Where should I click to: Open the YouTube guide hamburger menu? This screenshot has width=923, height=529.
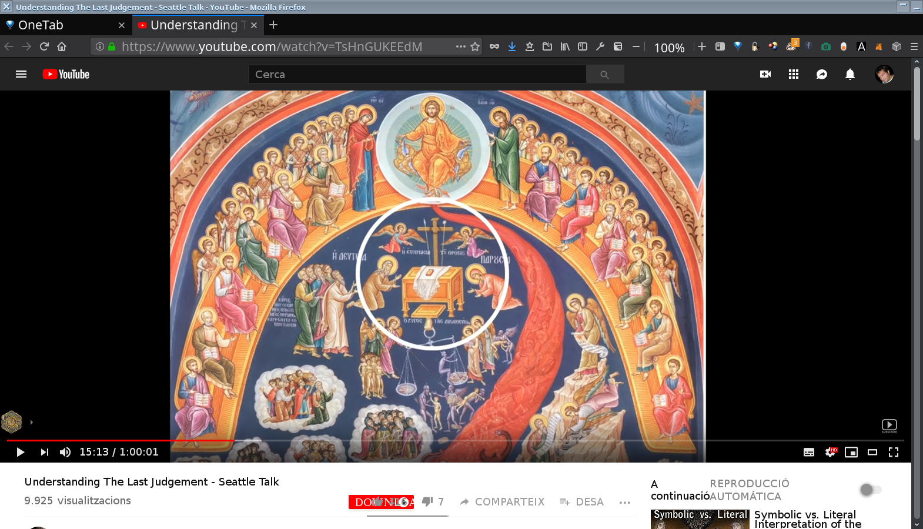(21, 74)
